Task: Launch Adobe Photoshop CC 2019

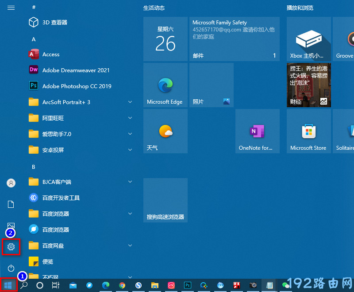Action: 76,86
